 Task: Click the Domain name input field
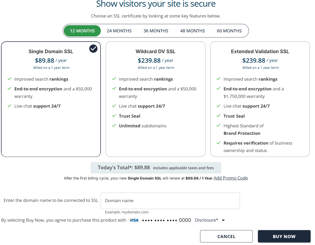pyautogui.click(x=170, y=201)
